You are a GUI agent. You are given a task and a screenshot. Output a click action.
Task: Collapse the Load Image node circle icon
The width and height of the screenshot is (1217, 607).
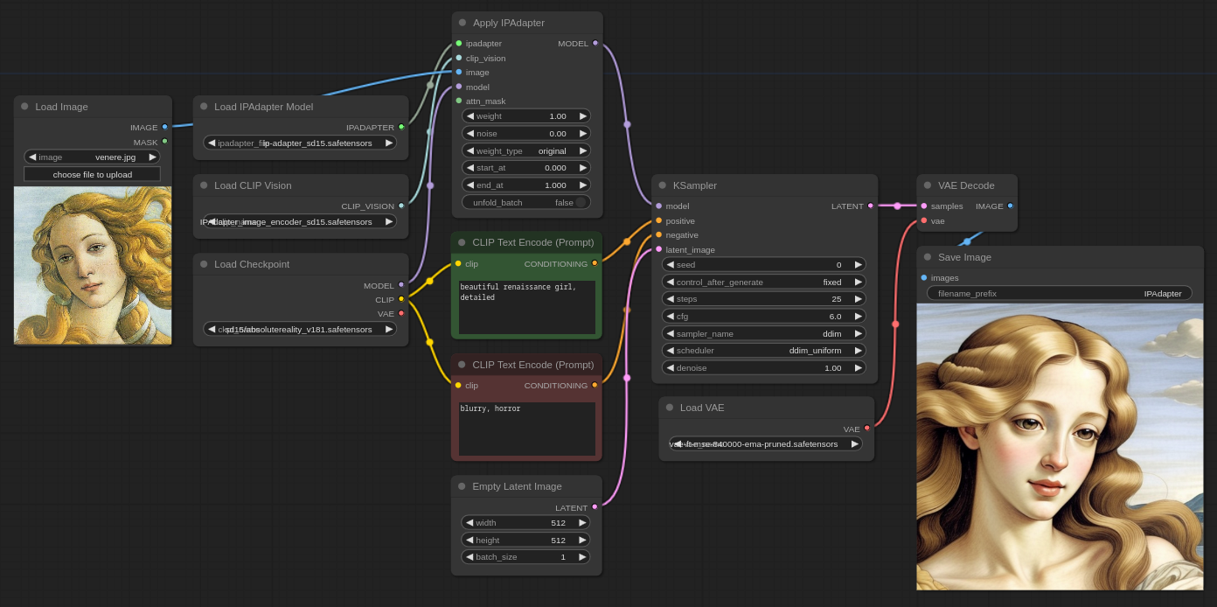[24, 106]
